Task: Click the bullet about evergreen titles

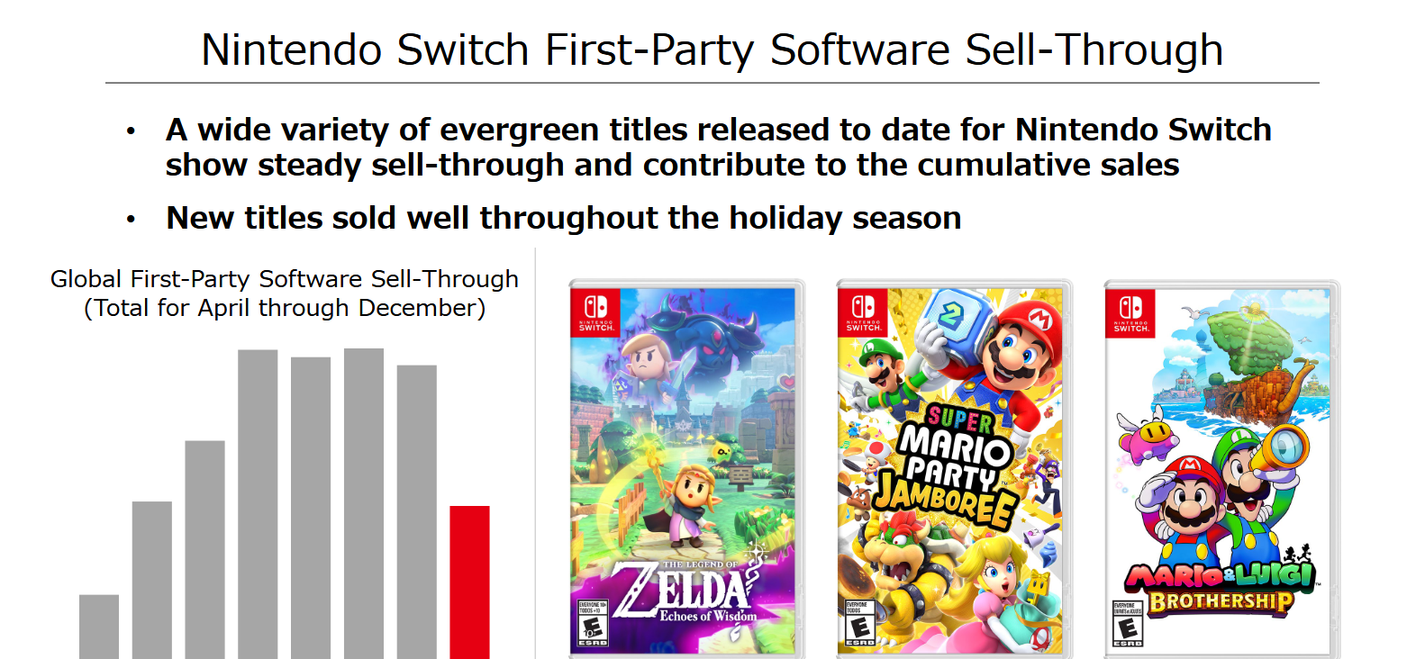Action: [718, 147]
